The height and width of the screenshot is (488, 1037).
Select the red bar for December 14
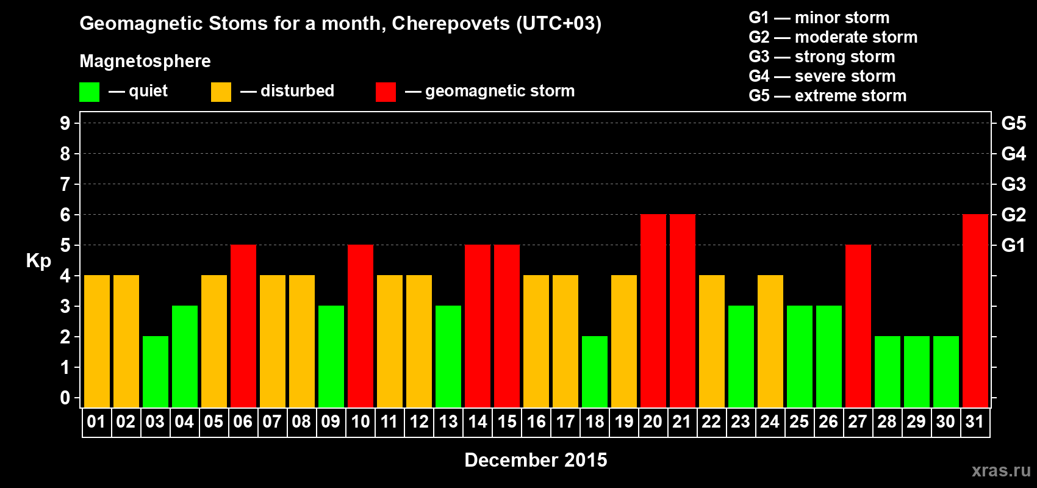pos(478,326)
